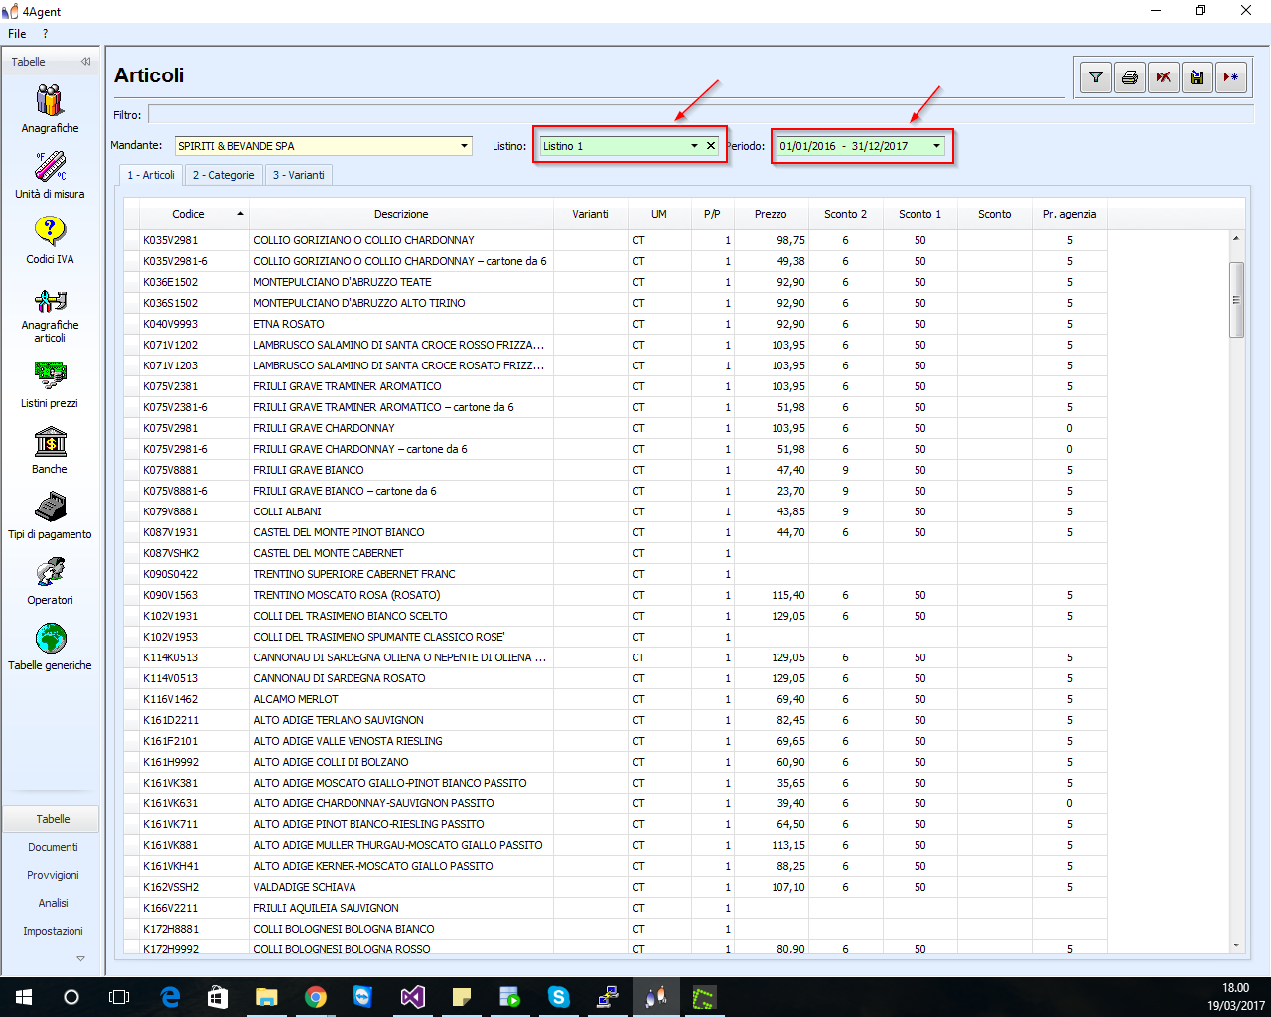Open Anagrafiche from the sidebar

50,108
